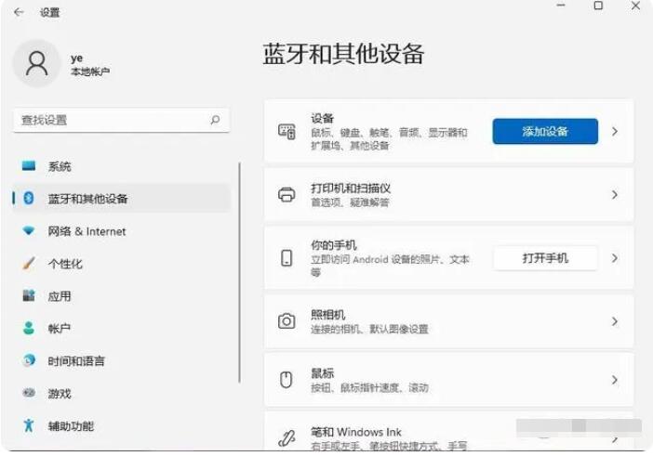Image resolution: width=653 pixels, height=456 pixels.
Task: Click the 网络 & Internet wifi icon
Action: 29,231
